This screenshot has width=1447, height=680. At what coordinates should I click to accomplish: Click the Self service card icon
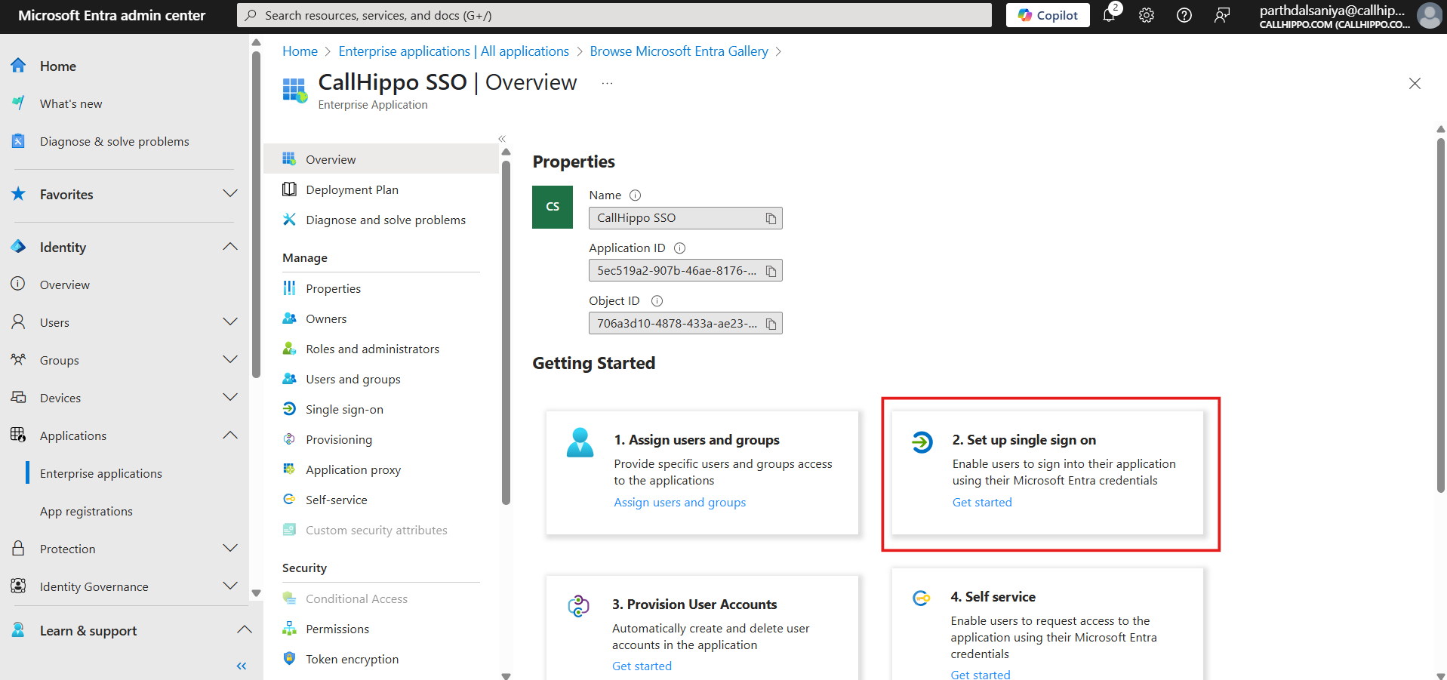coord(921,598)
